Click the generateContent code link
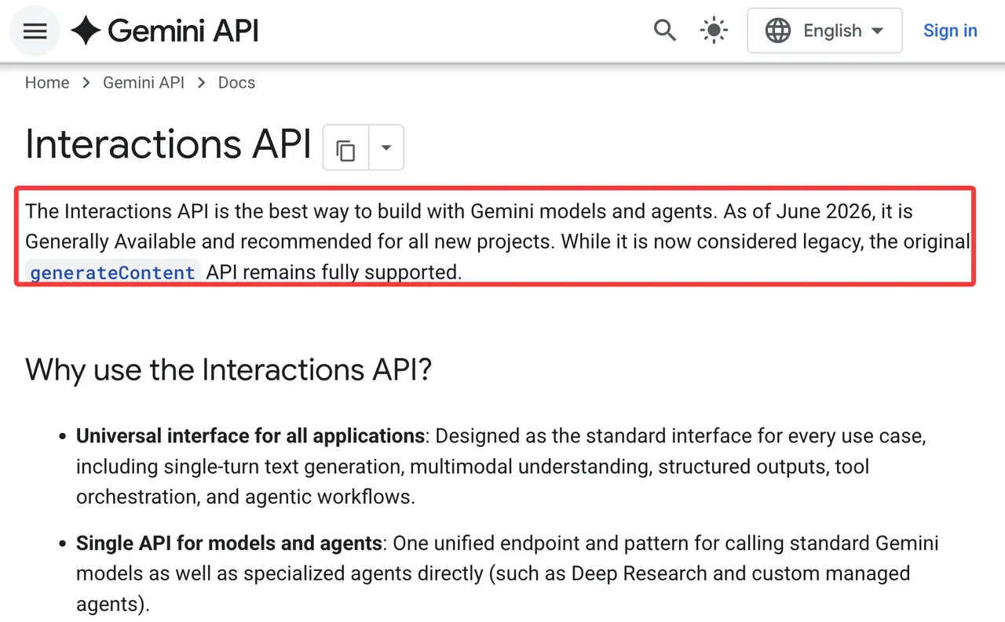Viewport: 1005px width, 622px height. pyautogui.click(x=112, y=273)
